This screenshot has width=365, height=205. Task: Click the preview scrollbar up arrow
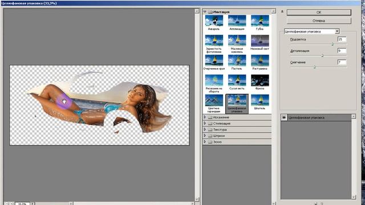(x=197, y=11)
